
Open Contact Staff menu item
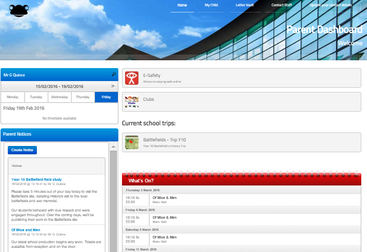[281, 5]
